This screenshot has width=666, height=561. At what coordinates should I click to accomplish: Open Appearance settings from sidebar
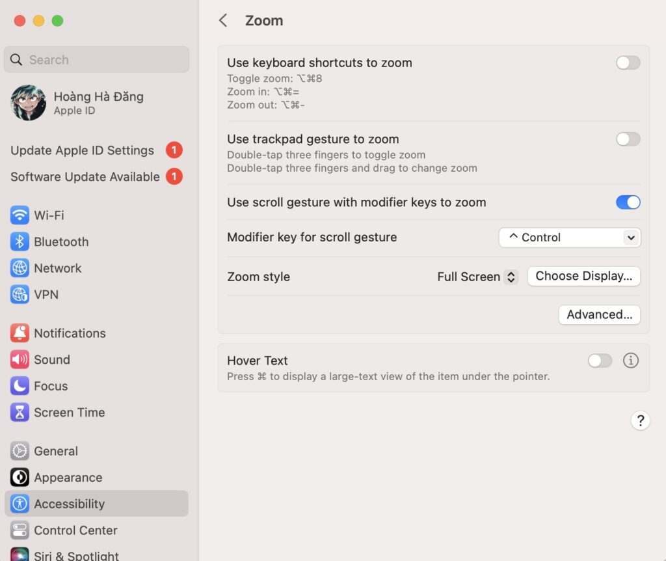96,477
